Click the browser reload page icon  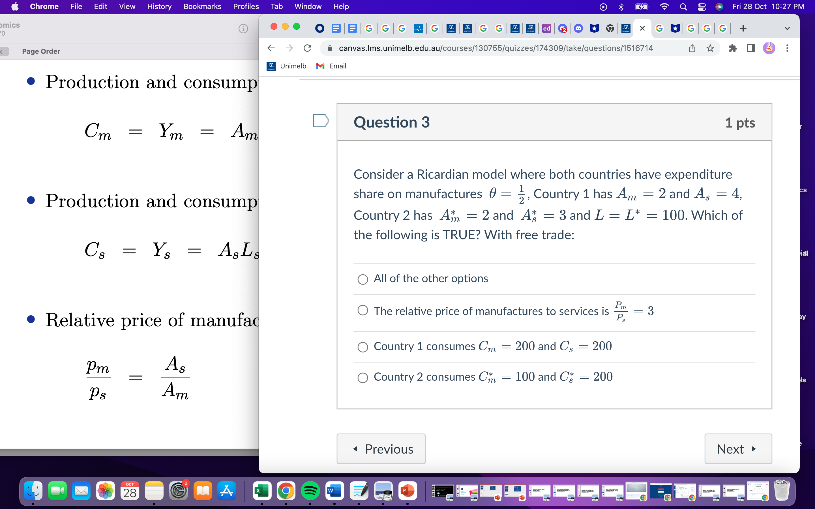307,48
